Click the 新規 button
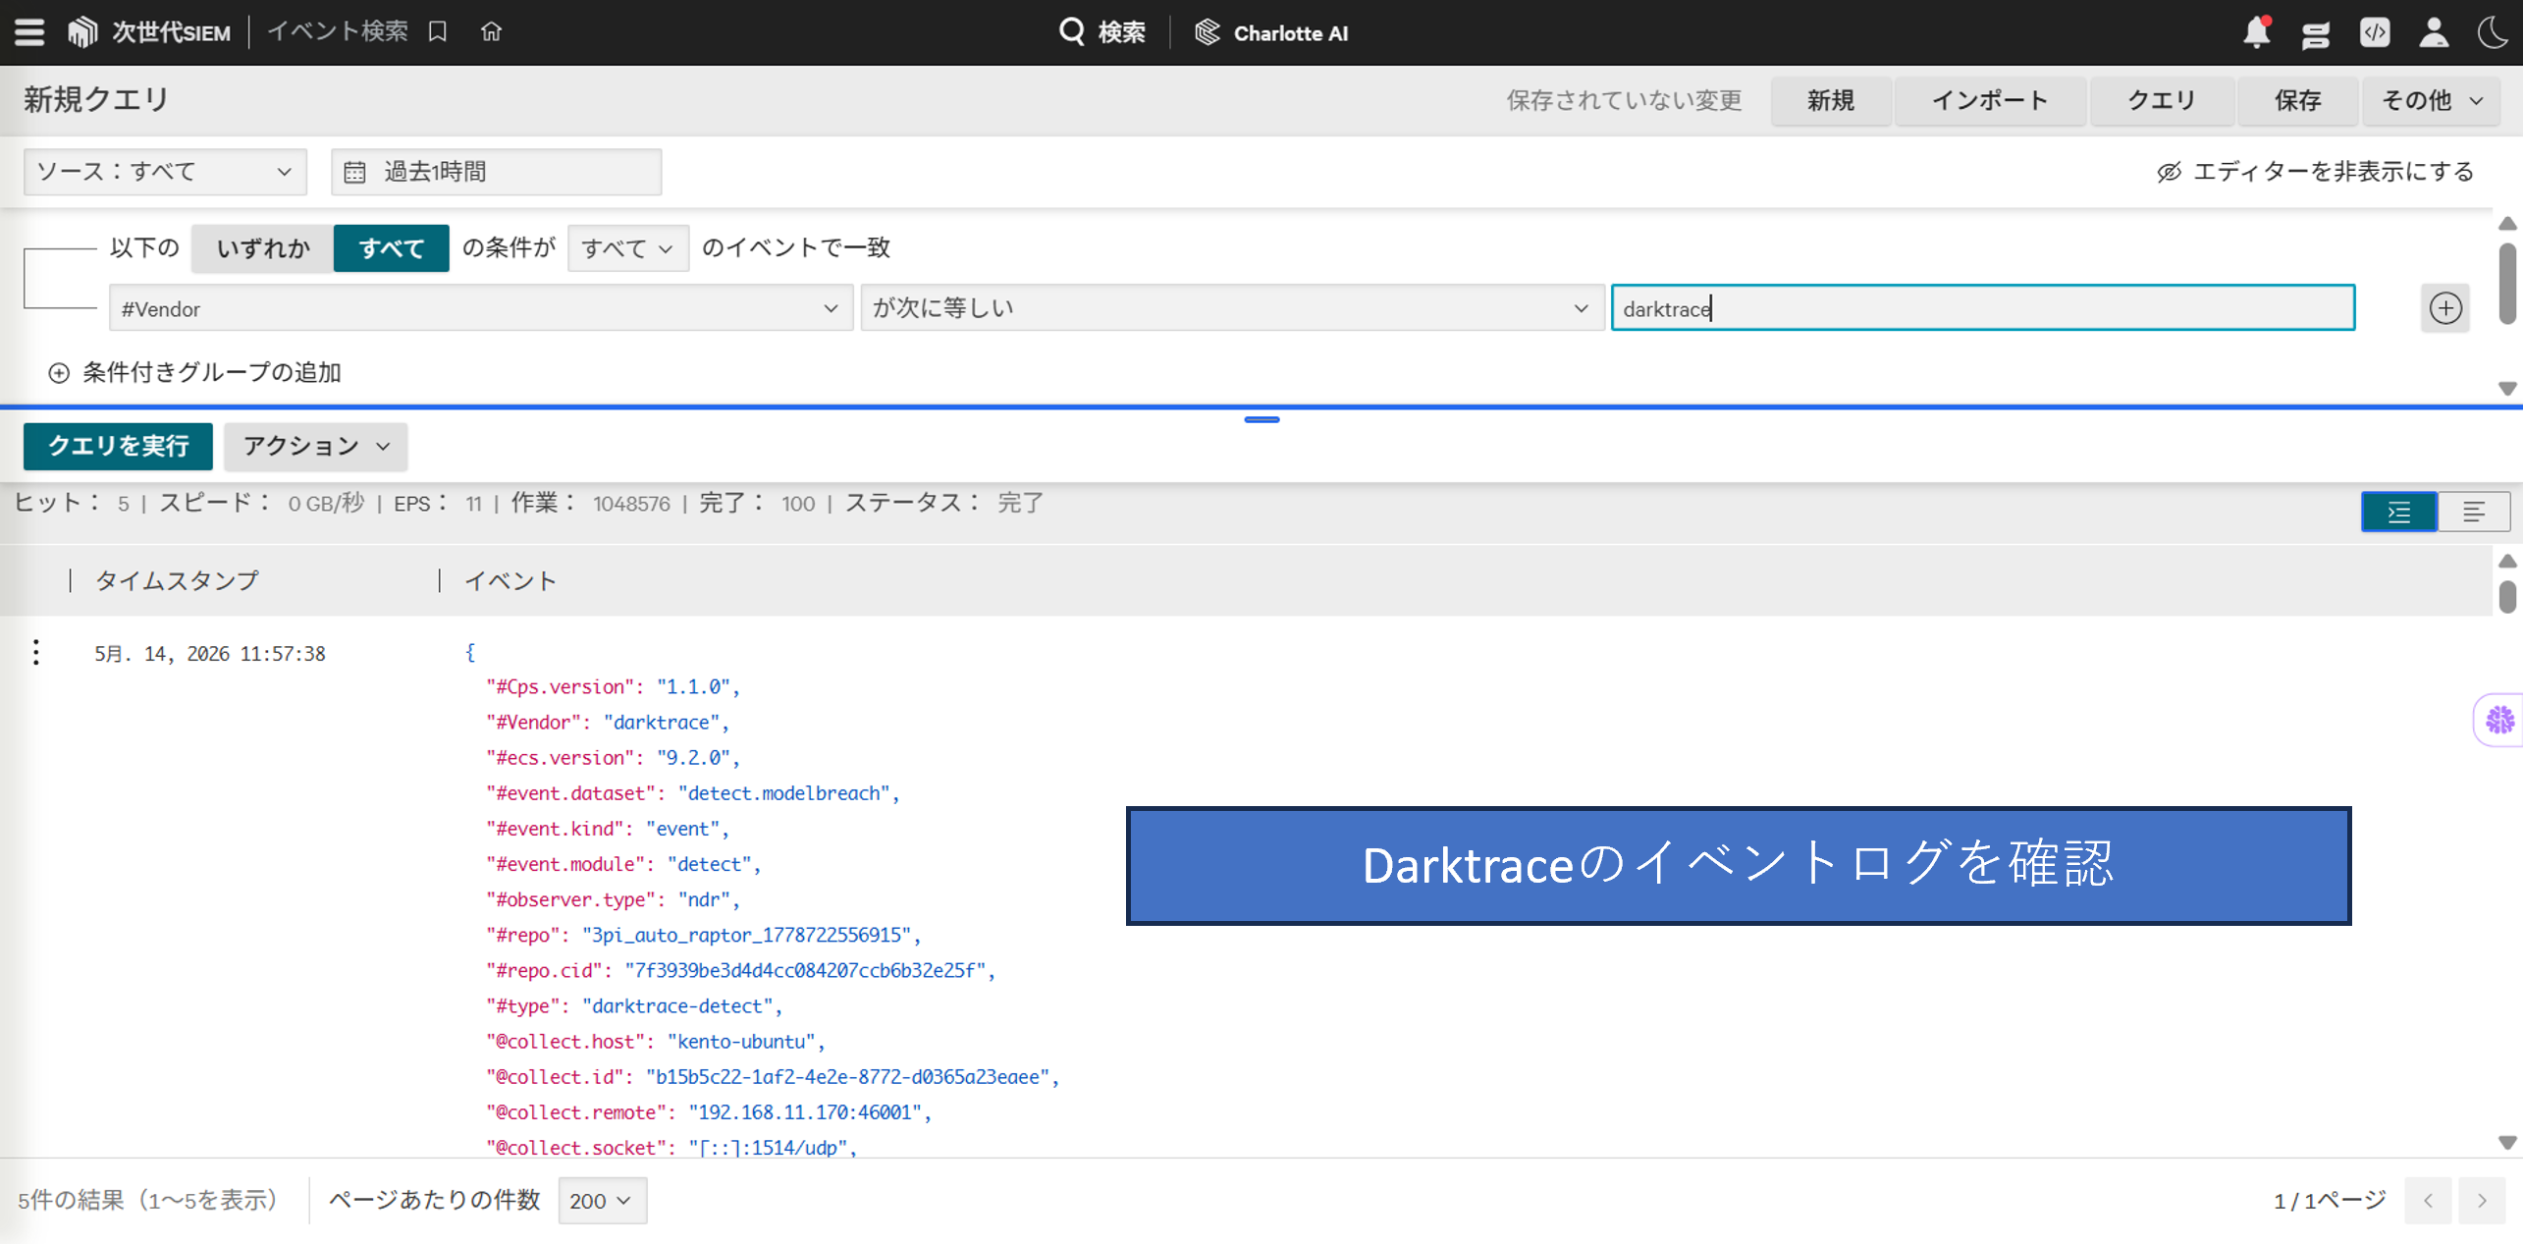This screenshot has height=1244, width=2523. click(1830, 100)
